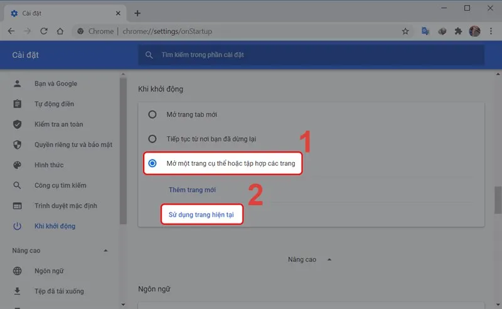Viewport: 502px width, 309px height.
Task: Click the settings search field
Action: 311,55
